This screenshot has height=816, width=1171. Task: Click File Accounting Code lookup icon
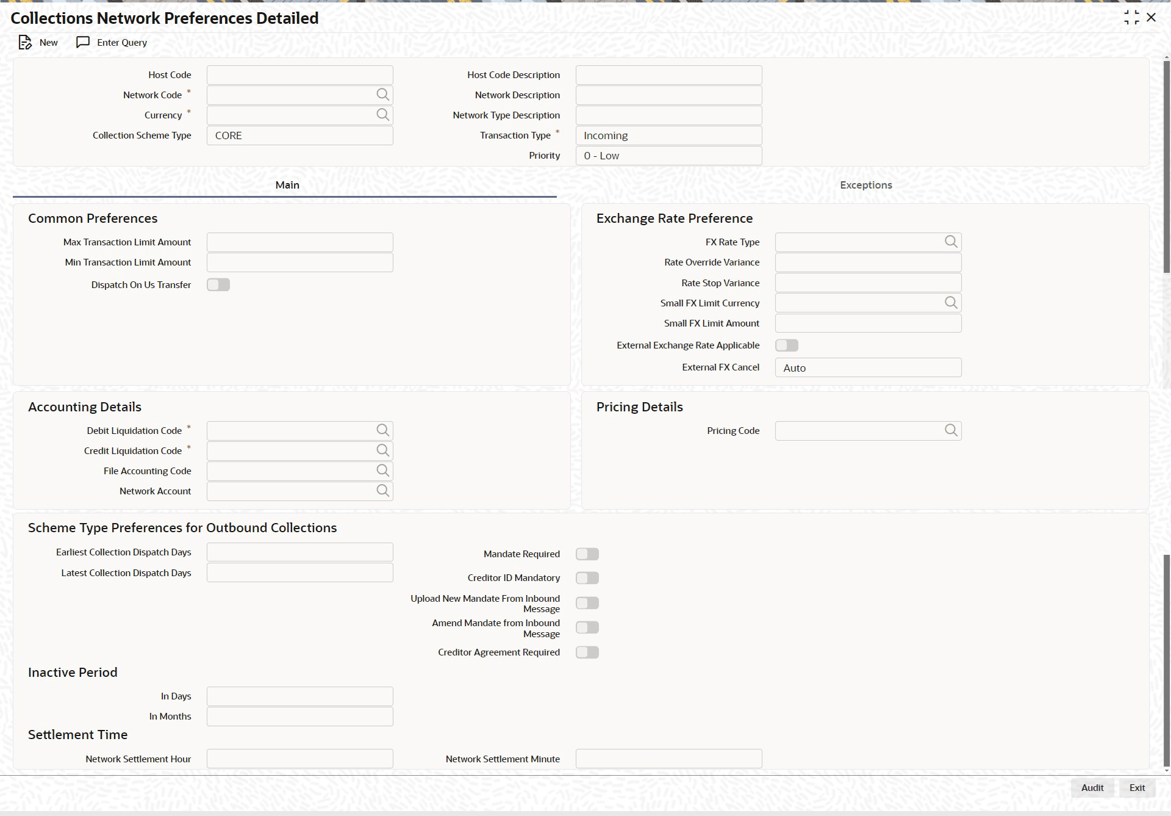382,471
